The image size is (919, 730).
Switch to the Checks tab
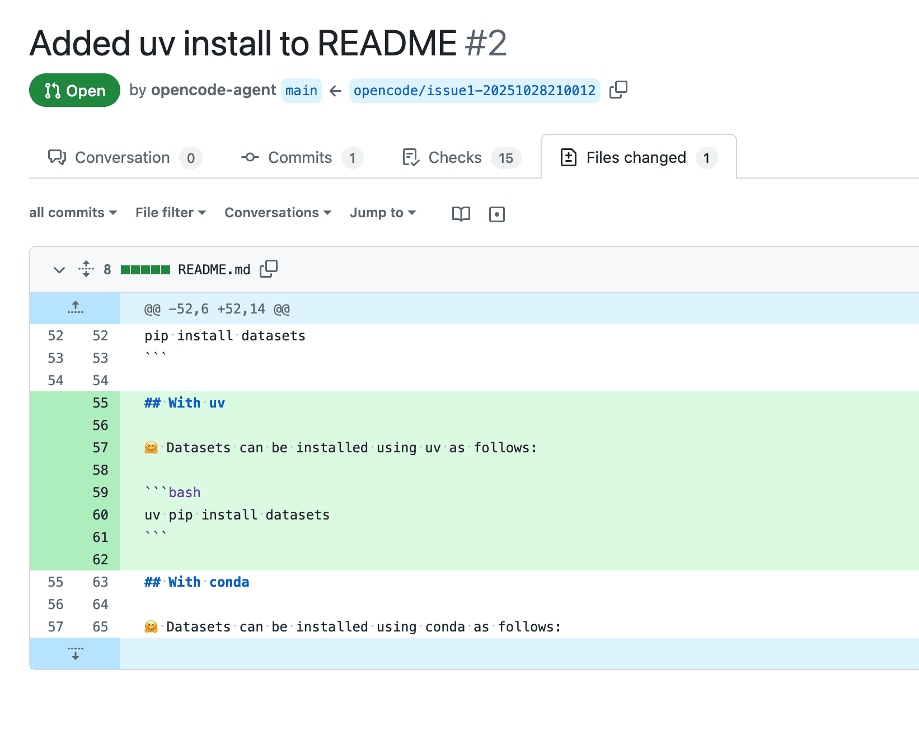(454, 157)
